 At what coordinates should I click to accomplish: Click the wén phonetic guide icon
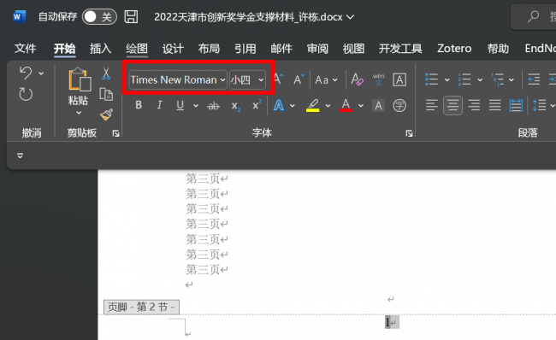click(x=378, y=79)
